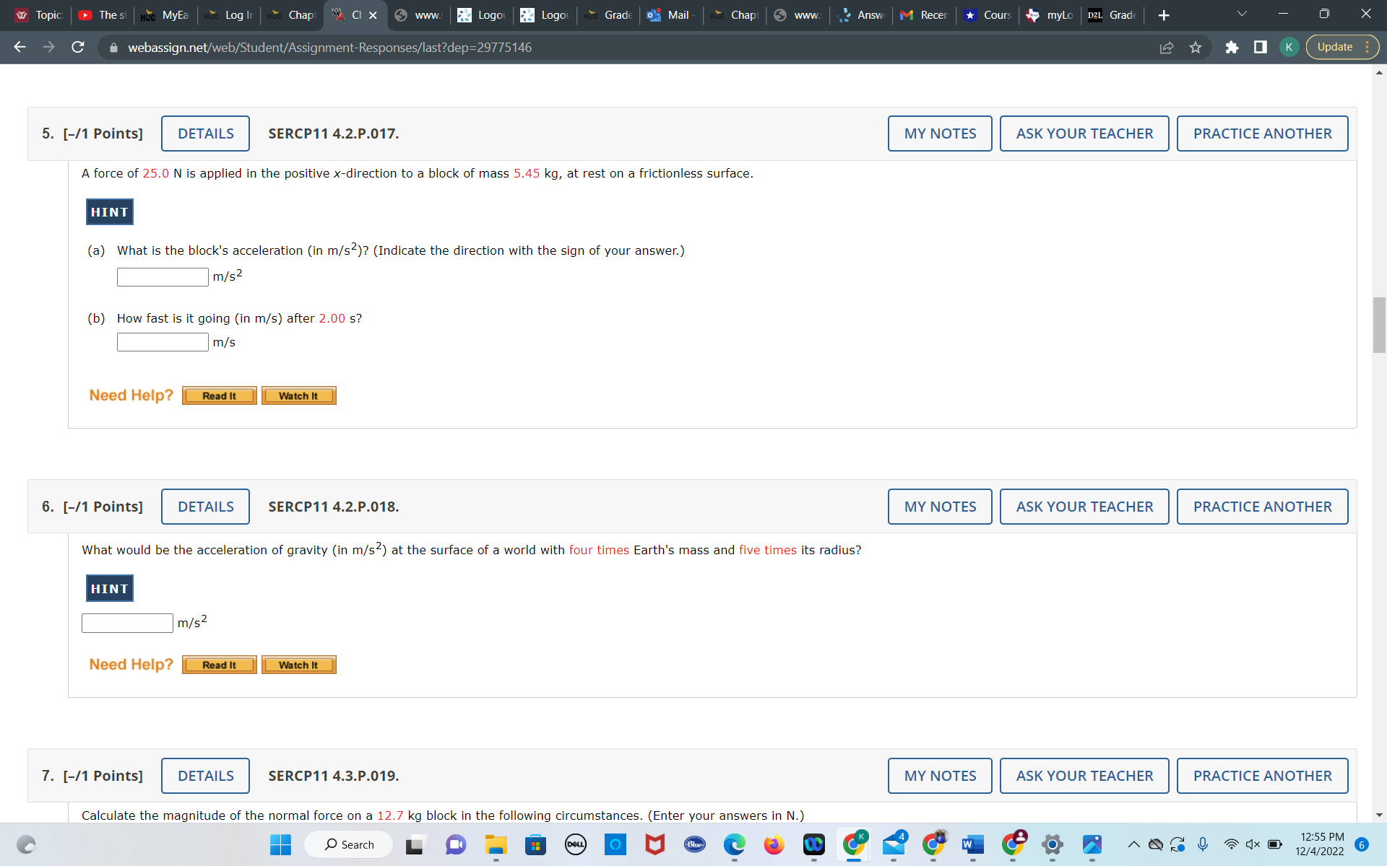Click the page vertical scrollbar thumb
Viewport: 1387px width, 866px height.
click(x=1379, y=325)
